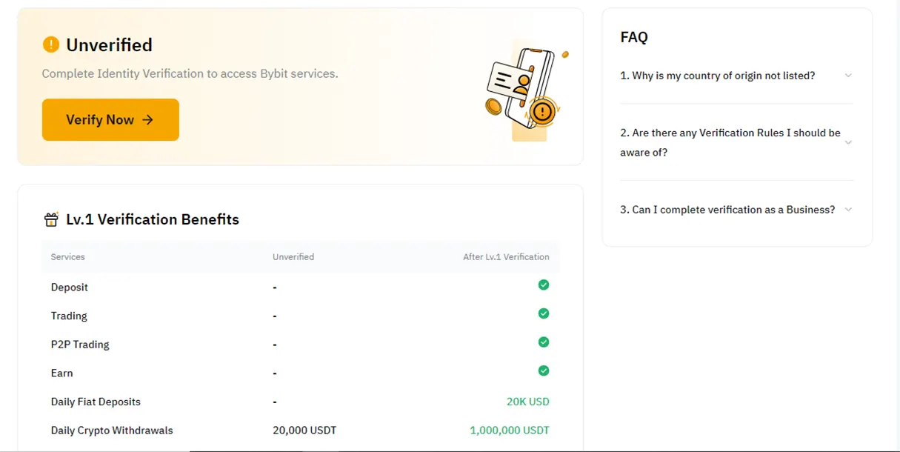Image resolution: width=900 pixels, height=452 pixels.
Task: Click the 'Daily Fiat Deposits' row label
Action: click(96, 402)
